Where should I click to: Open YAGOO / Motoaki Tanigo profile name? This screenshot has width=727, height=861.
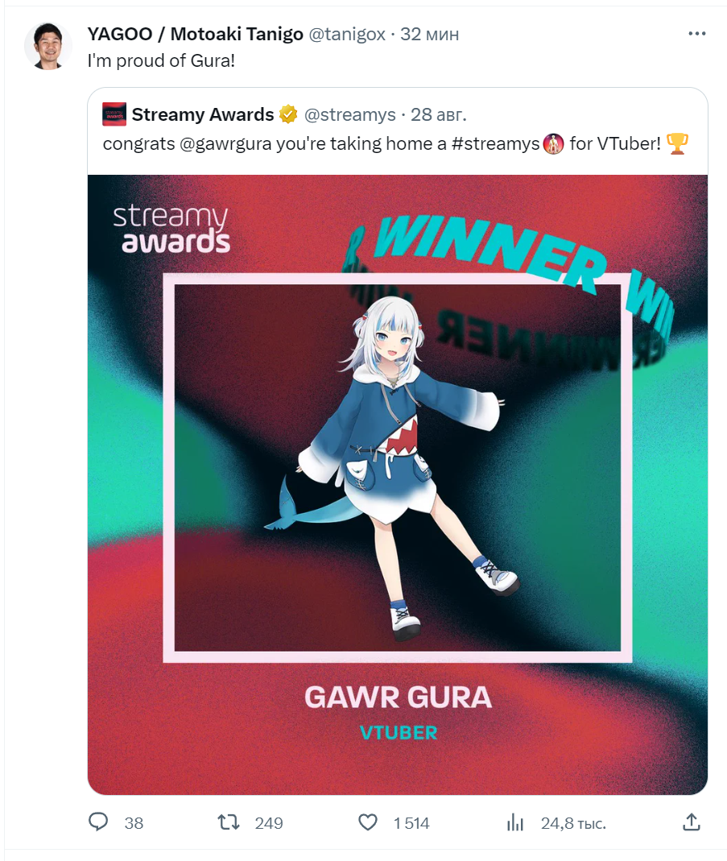196,34
